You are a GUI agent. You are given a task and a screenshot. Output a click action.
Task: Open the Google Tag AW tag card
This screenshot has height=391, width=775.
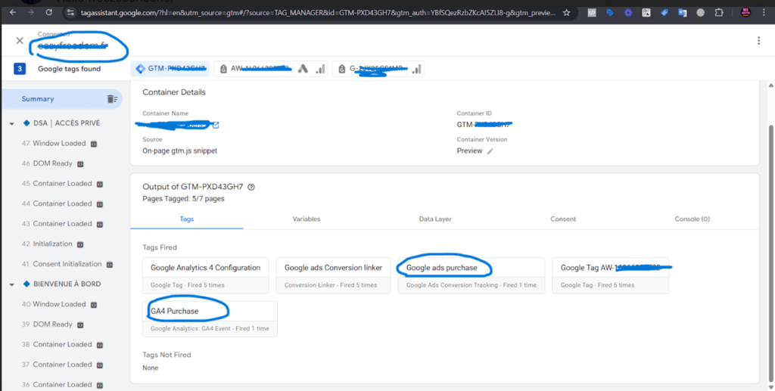pos(611,275)
